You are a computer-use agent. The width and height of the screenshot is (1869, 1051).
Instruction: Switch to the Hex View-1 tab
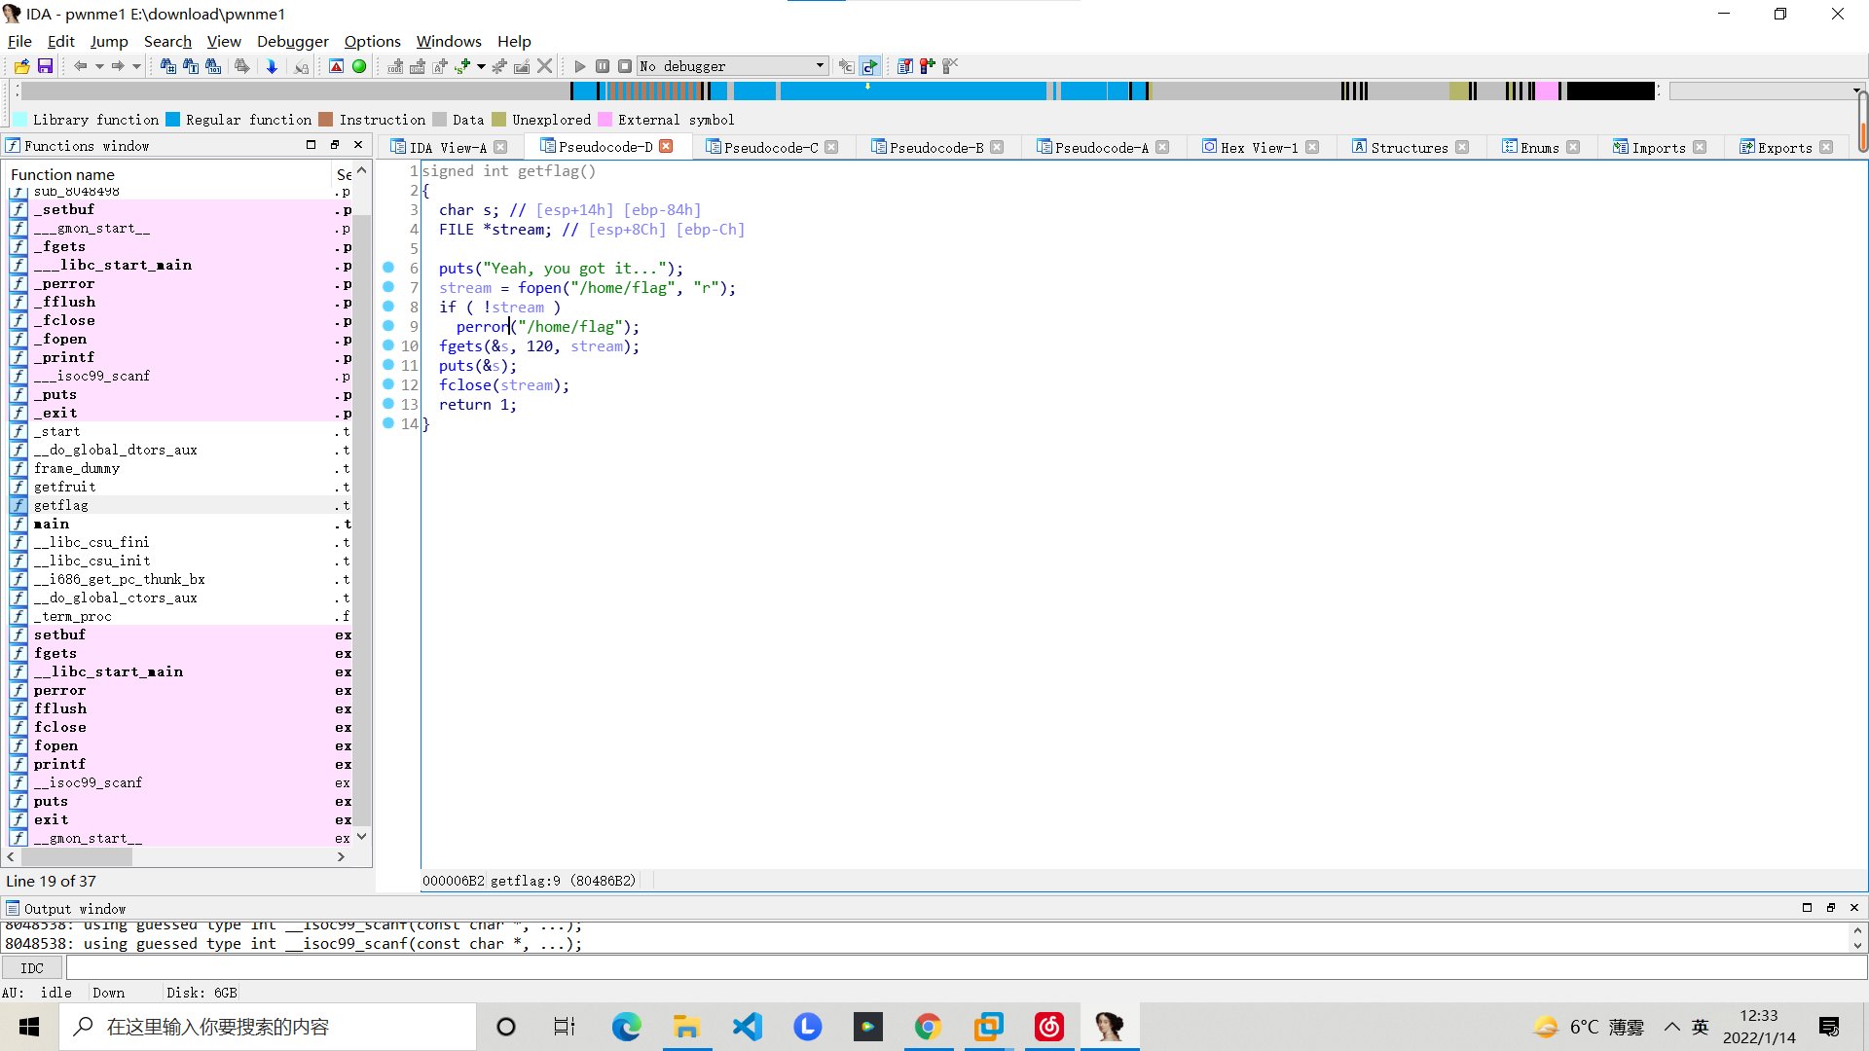1260,147
